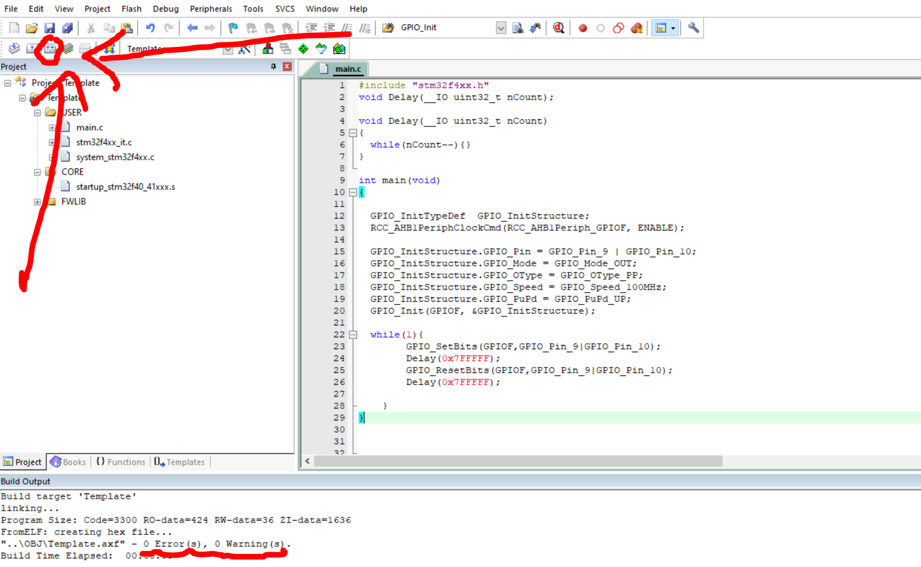Close the Project panel
The image size is (921, 567).
point(287,66)
